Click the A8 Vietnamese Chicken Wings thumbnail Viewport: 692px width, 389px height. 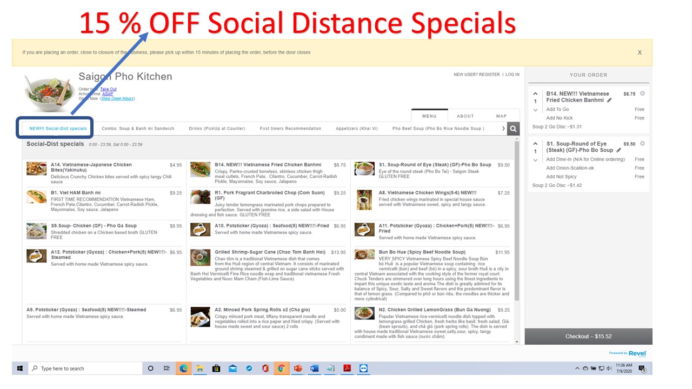(364, 200)
